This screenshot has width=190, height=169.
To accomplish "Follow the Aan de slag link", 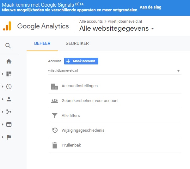I will coord(150,7).
